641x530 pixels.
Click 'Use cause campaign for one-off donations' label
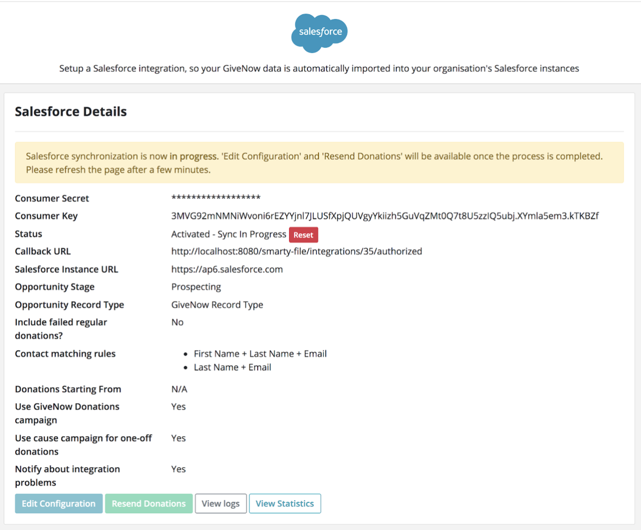[84, 444]
